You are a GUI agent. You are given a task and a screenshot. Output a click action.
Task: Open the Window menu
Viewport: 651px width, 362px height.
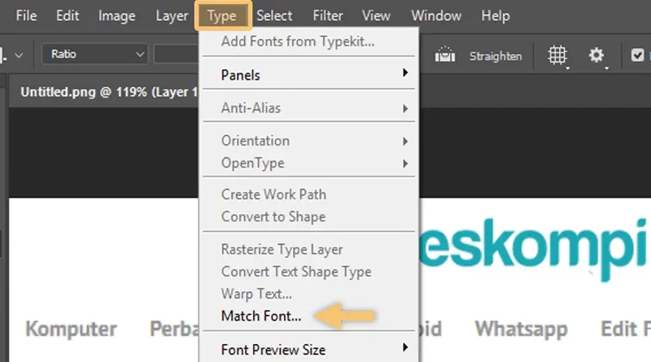[436, 15]
